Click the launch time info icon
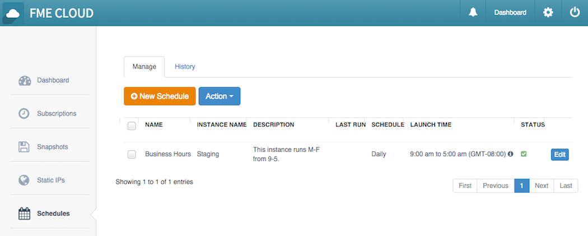Viewport: 588px width, 236px height. 510,154
